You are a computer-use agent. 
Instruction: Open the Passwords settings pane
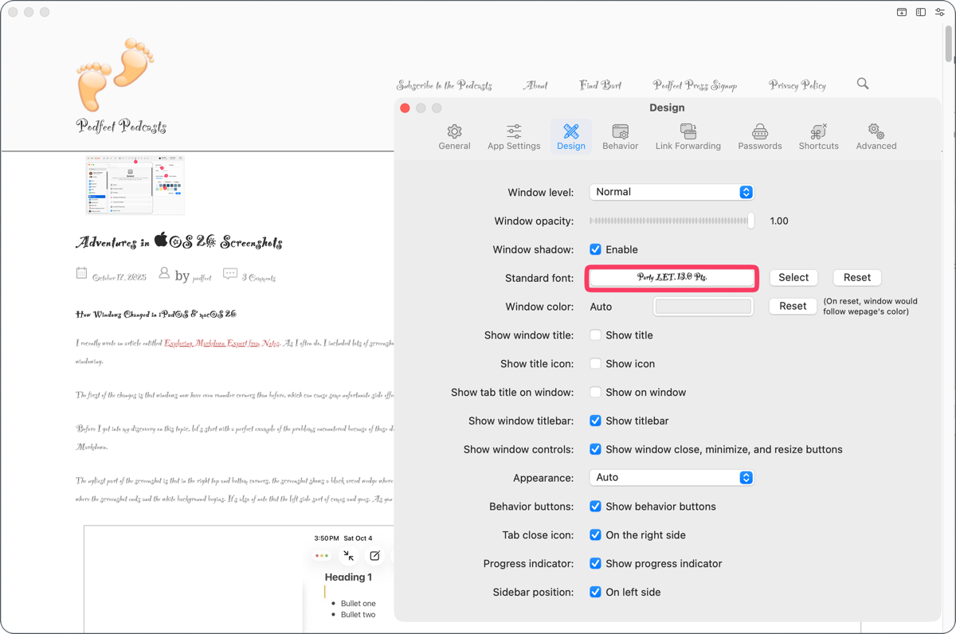click(x=759, y=135)
